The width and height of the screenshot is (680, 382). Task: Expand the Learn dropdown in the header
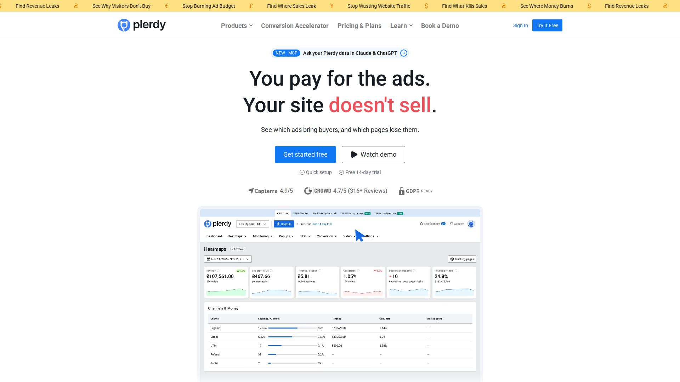401,26
